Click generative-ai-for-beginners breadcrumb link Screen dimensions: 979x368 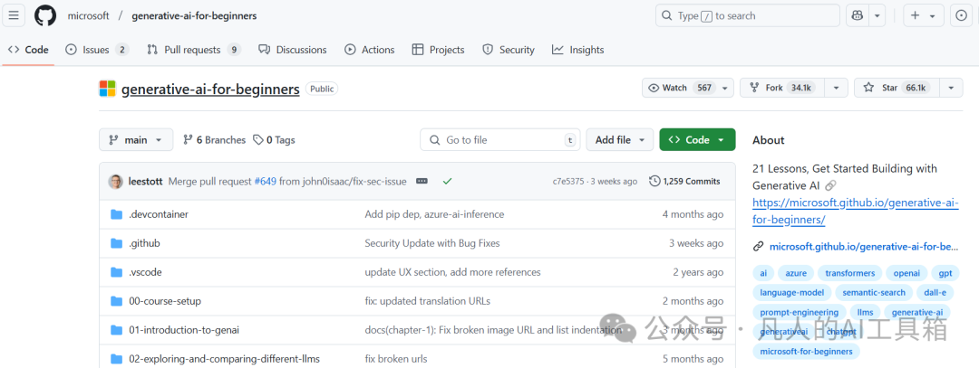click(x=194, y=15)
